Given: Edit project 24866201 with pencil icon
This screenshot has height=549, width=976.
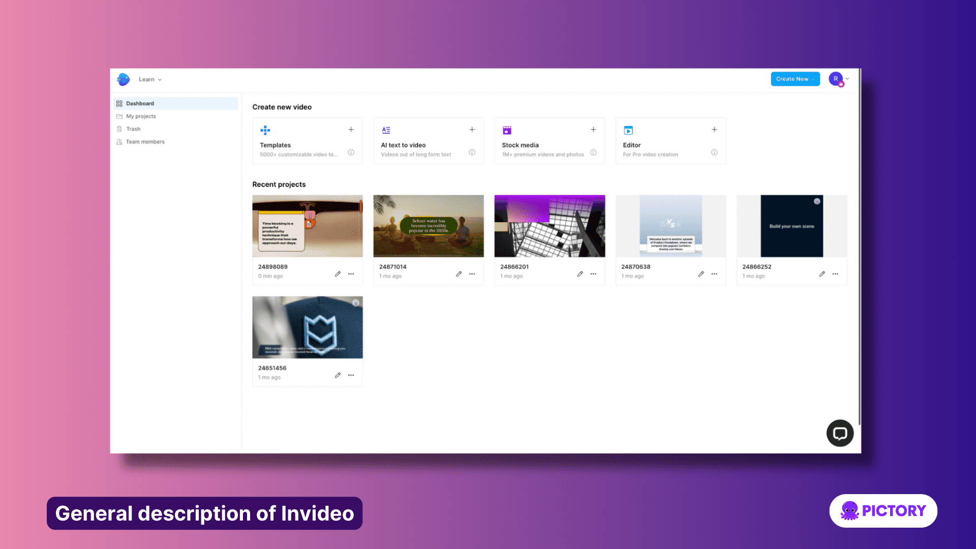Looking at the screenshot, I should (580, 274).
